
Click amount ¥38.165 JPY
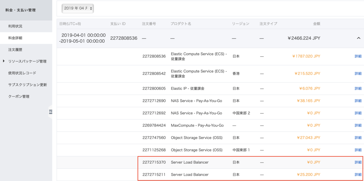(x=309, y=101)
